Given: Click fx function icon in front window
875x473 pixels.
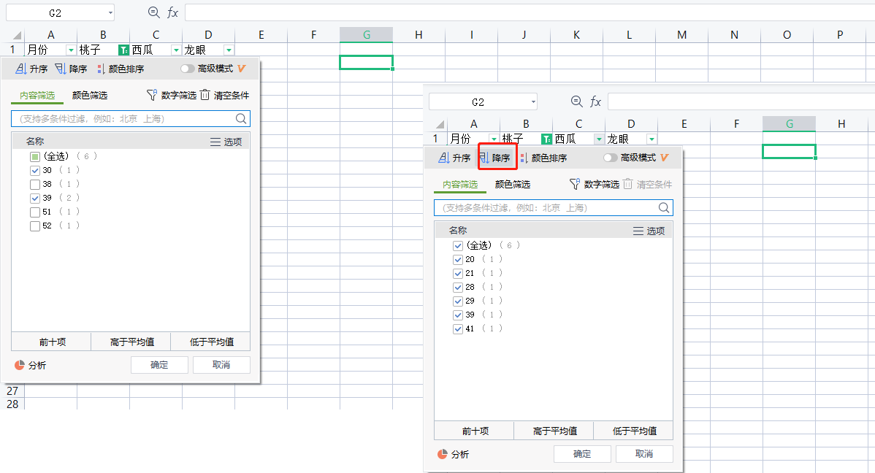Looking at the screenshot, I should click(x=596, y=101).
